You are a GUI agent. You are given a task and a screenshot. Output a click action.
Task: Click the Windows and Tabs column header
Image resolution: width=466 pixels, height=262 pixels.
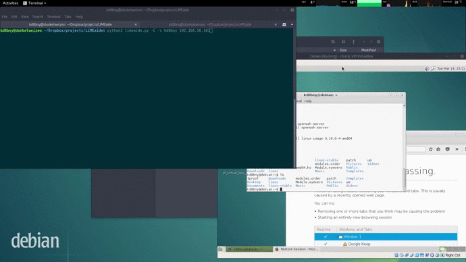[x=355, y=230]
